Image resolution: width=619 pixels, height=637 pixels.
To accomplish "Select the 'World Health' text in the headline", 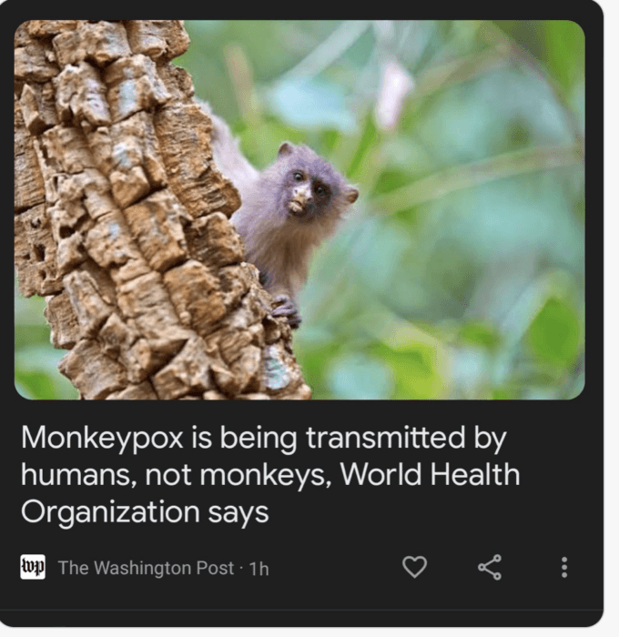I will [x=430, y=474].
